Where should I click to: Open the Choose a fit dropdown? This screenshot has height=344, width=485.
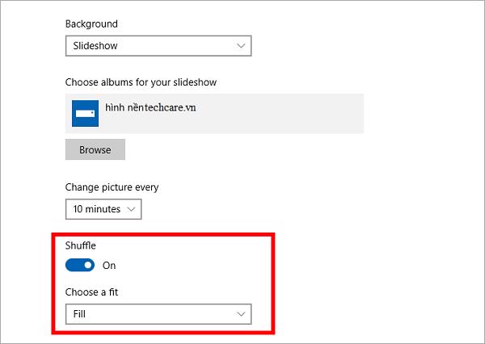[x=158, y=313]
